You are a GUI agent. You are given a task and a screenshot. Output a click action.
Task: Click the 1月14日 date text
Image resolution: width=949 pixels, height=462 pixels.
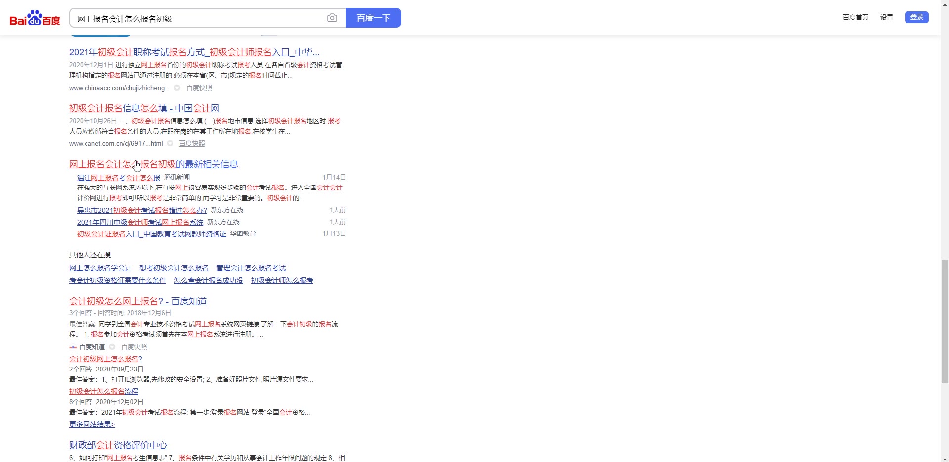334,178
